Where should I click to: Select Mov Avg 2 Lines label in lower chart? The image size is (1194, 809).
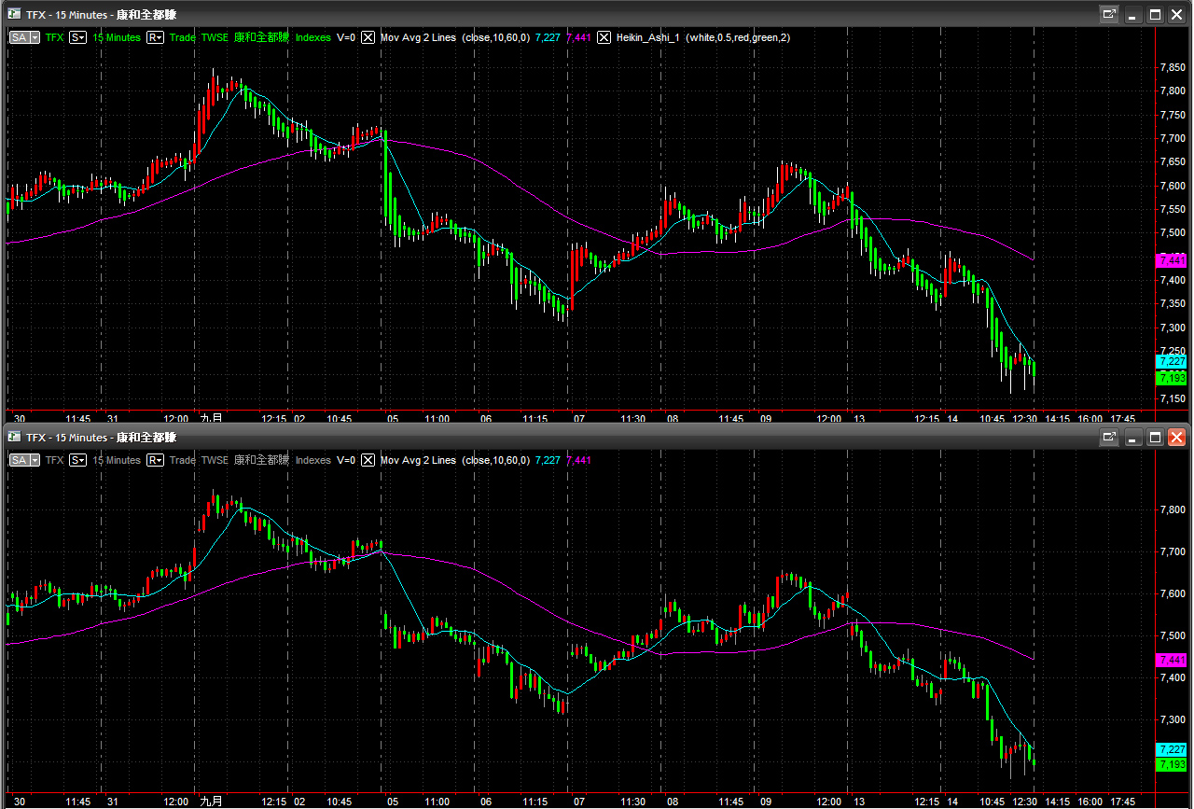pos(418,460)
